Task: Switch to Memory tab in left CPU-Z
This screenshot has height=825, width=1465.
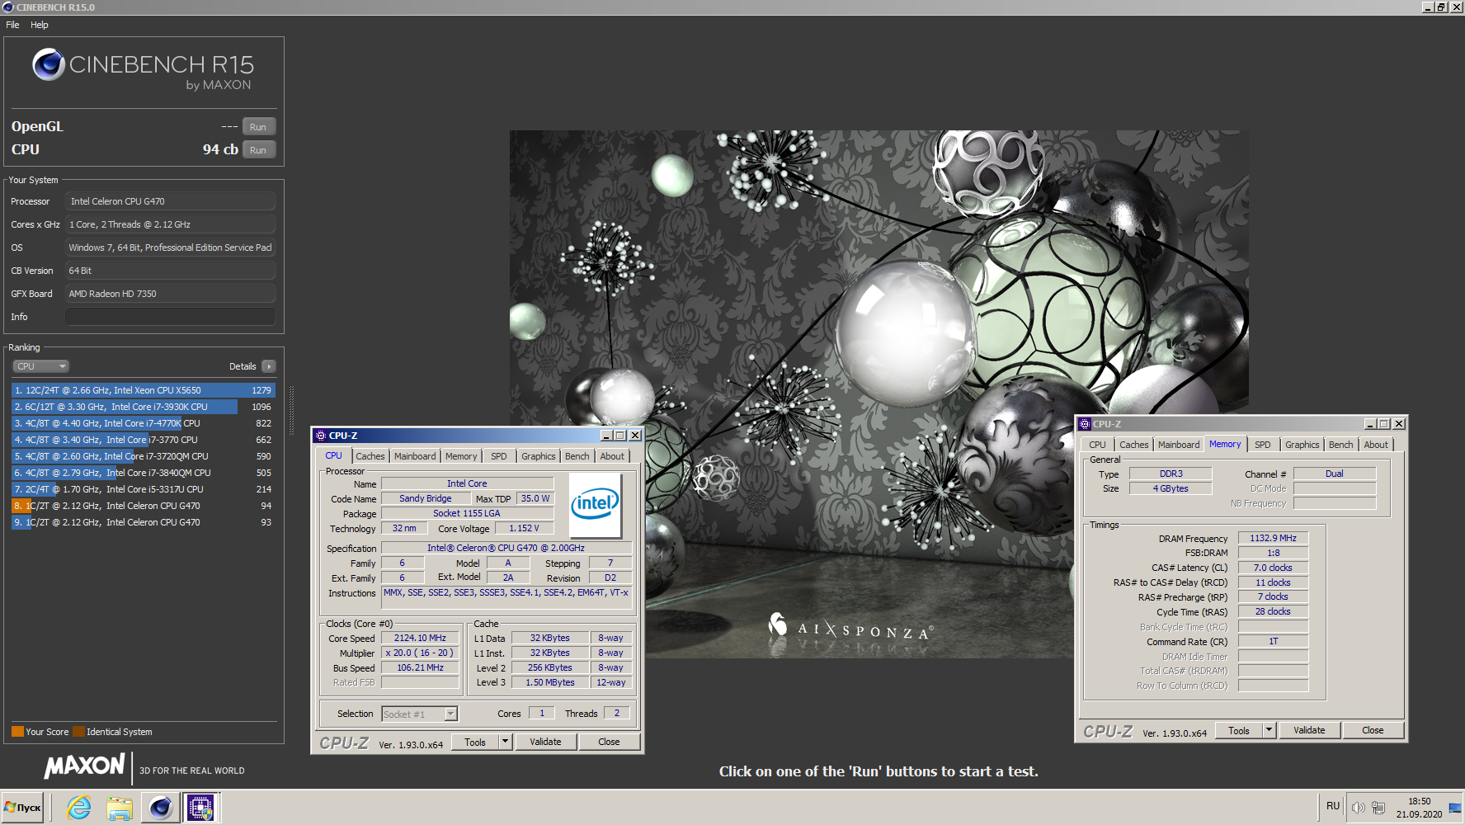Action: pos(461,456)
